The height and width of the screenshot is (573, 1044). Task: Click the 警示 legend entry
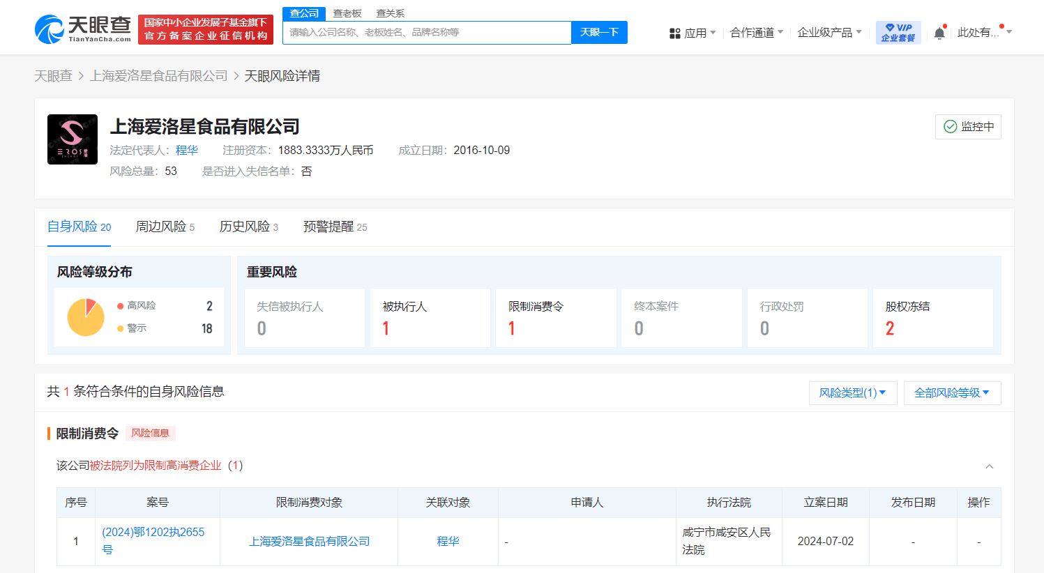coord(132,328)
